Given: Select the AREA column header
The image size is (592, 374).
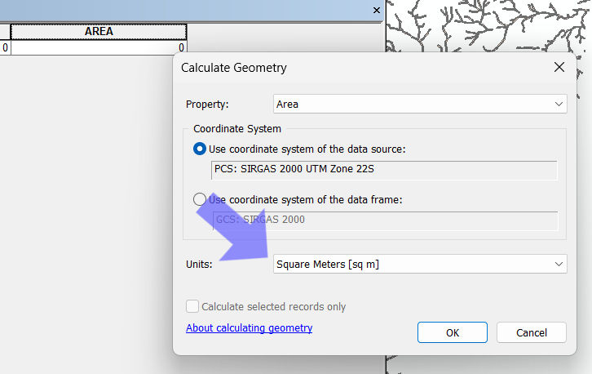Looking at the screenshot, I should (x=98, y=32).
